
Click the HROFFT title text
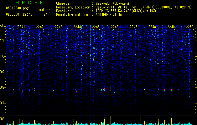(x=32, y=2)
